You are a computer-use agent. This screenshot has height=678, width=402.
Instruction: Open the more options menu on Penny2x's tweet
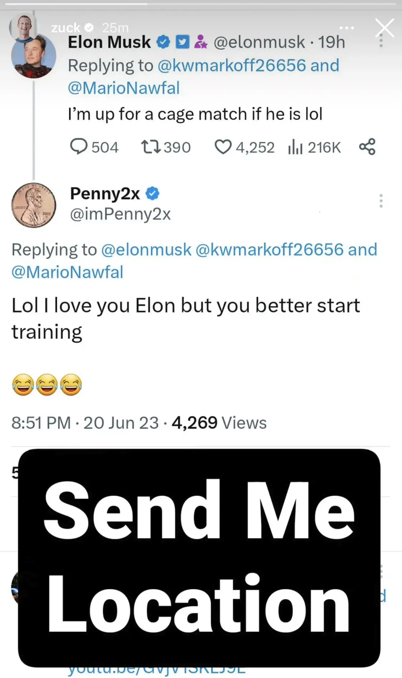(381, 201)
